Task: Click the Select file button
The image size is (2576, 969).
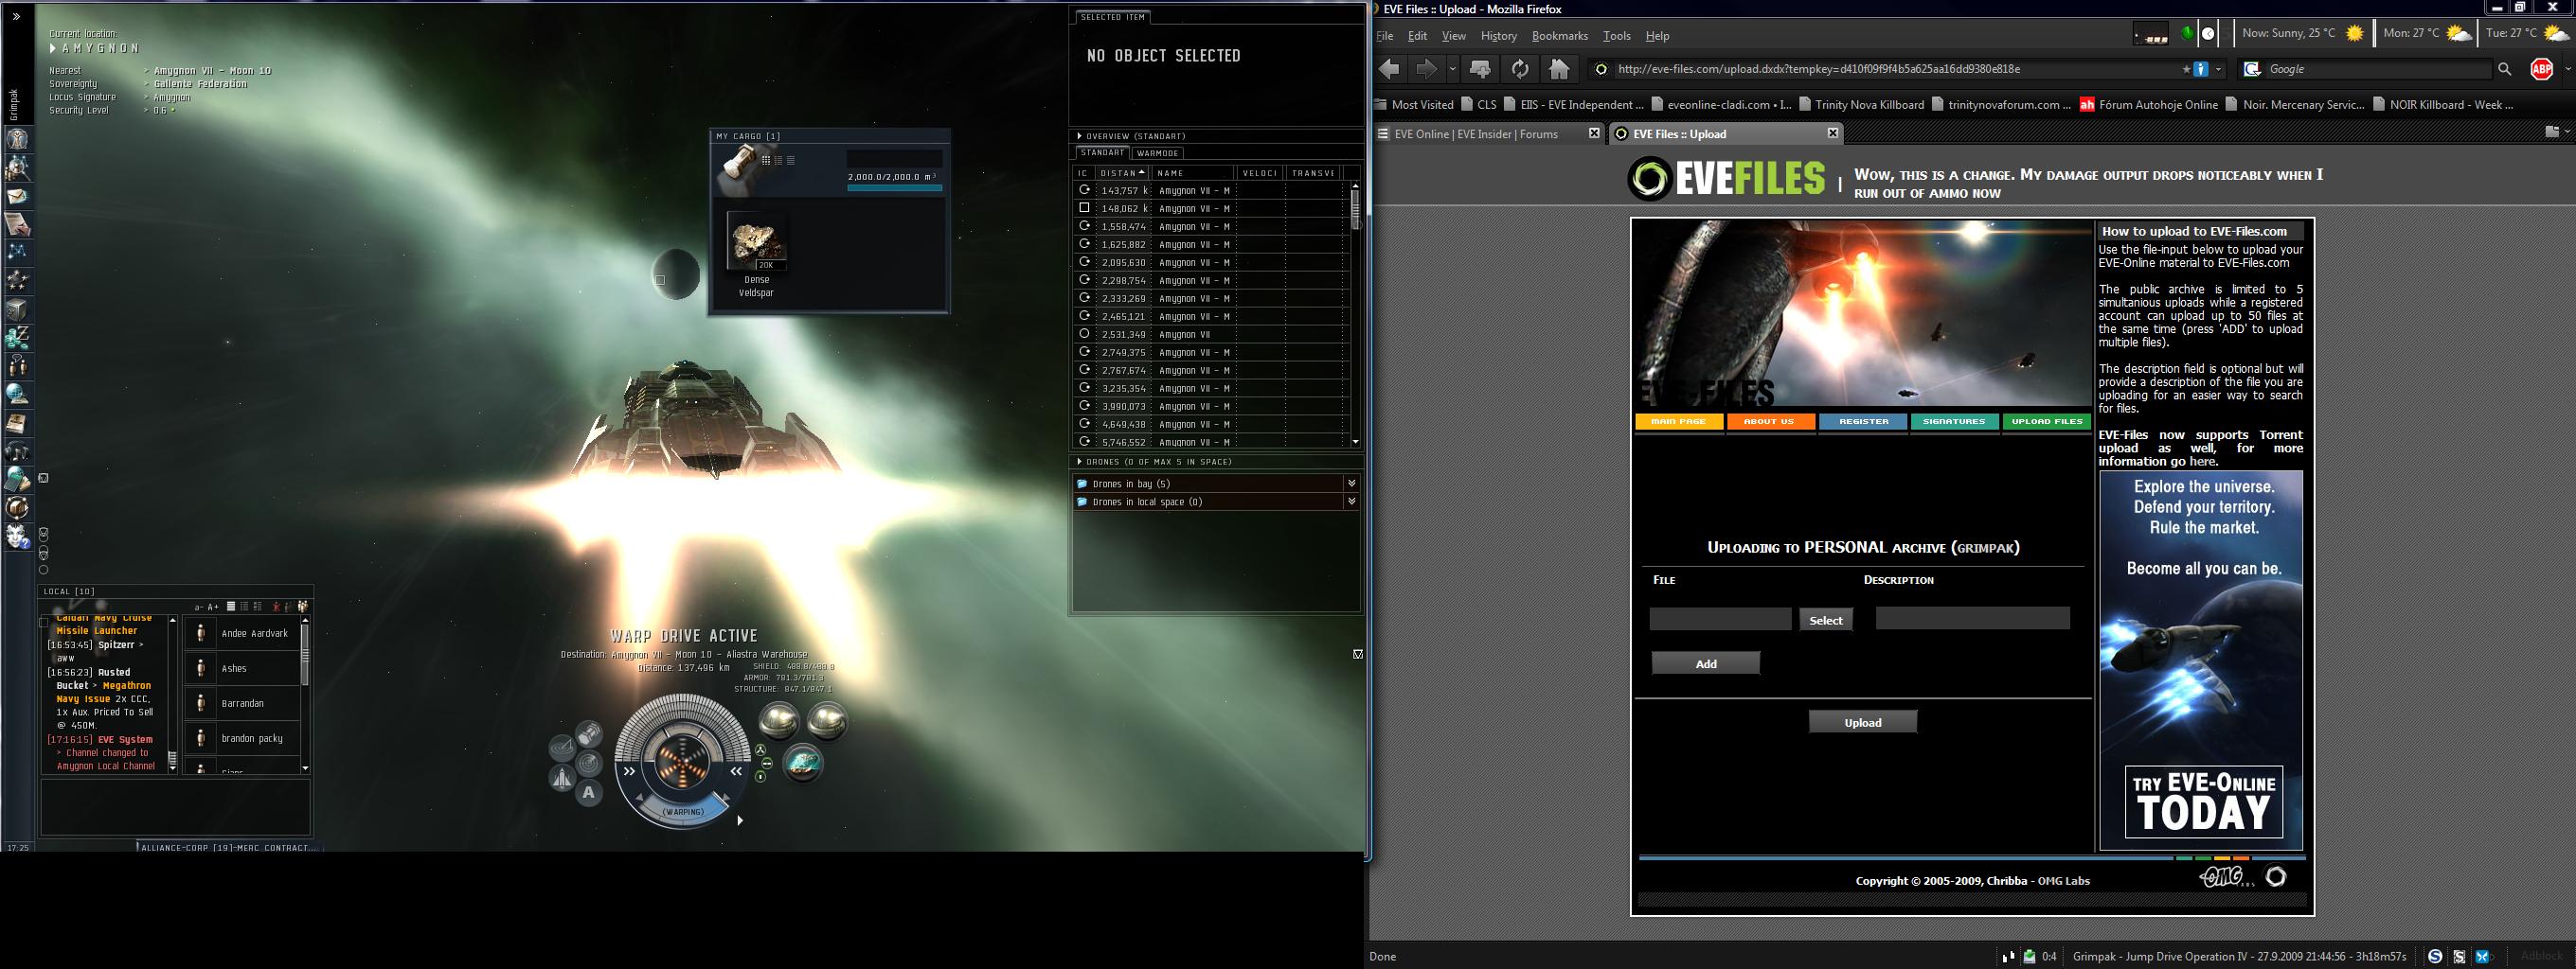Action: pyautogui.click(x=1826, y=621)
